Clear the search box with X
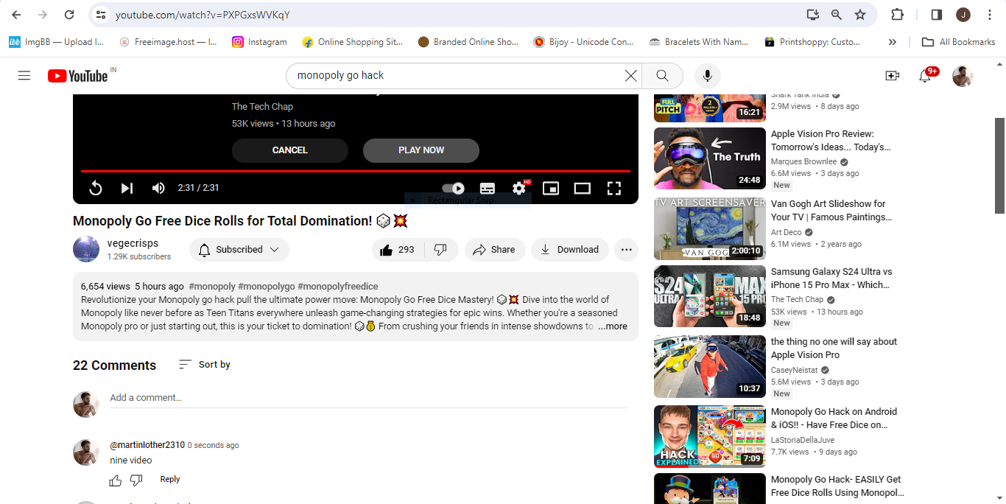This screenshot has width=1006, height=504. pos(630,75)
